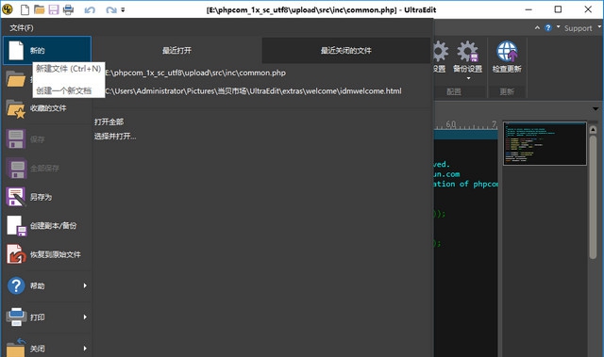Click the vertical scrollbar thumb on right
This screenshot has height=357, width=604.
click(x=594, y=197)
